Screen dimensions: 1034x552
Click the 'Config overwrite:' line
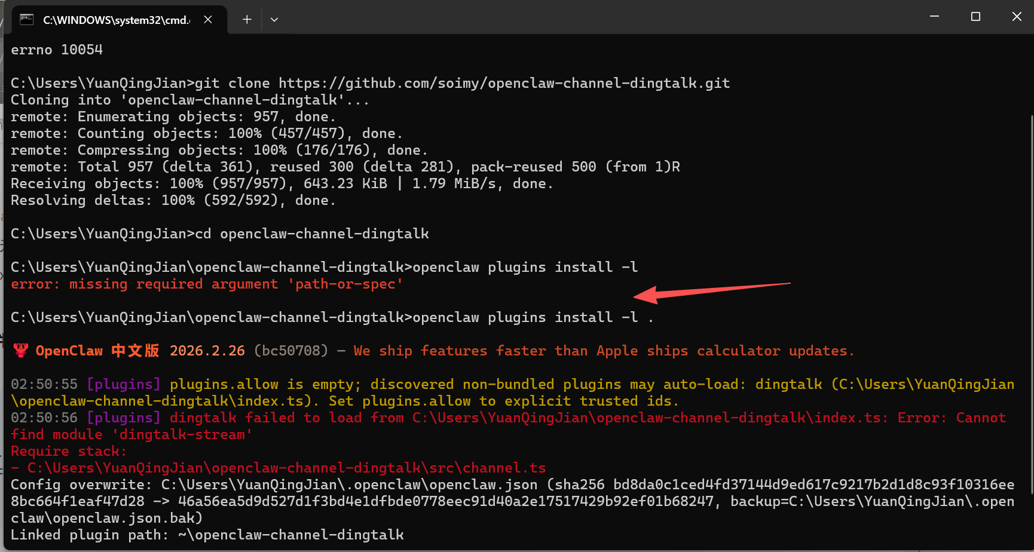coord(512,501)
